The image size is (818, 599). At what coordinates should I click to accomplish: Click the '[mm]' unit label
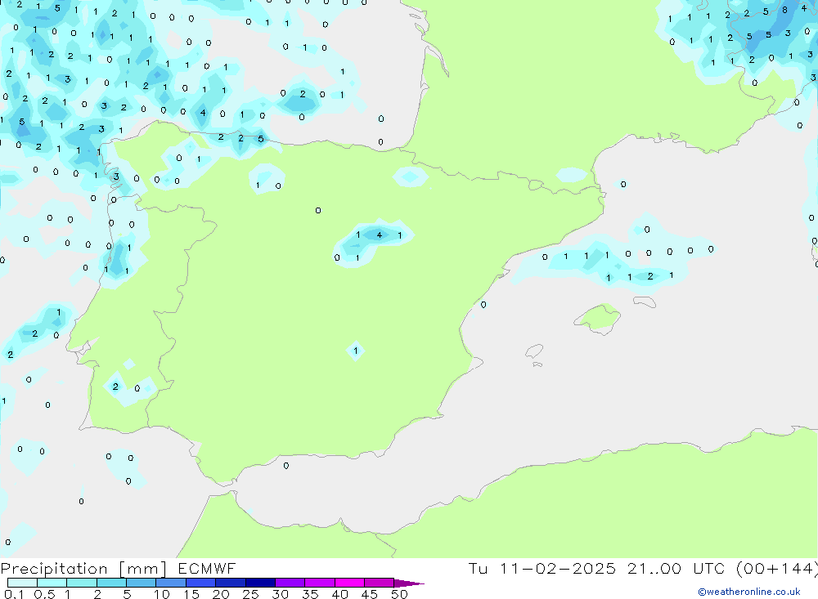pyautogui.click(x=142, y=569)
